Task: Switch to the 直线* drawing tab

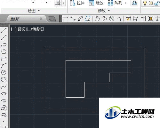Action: point(15,19)
